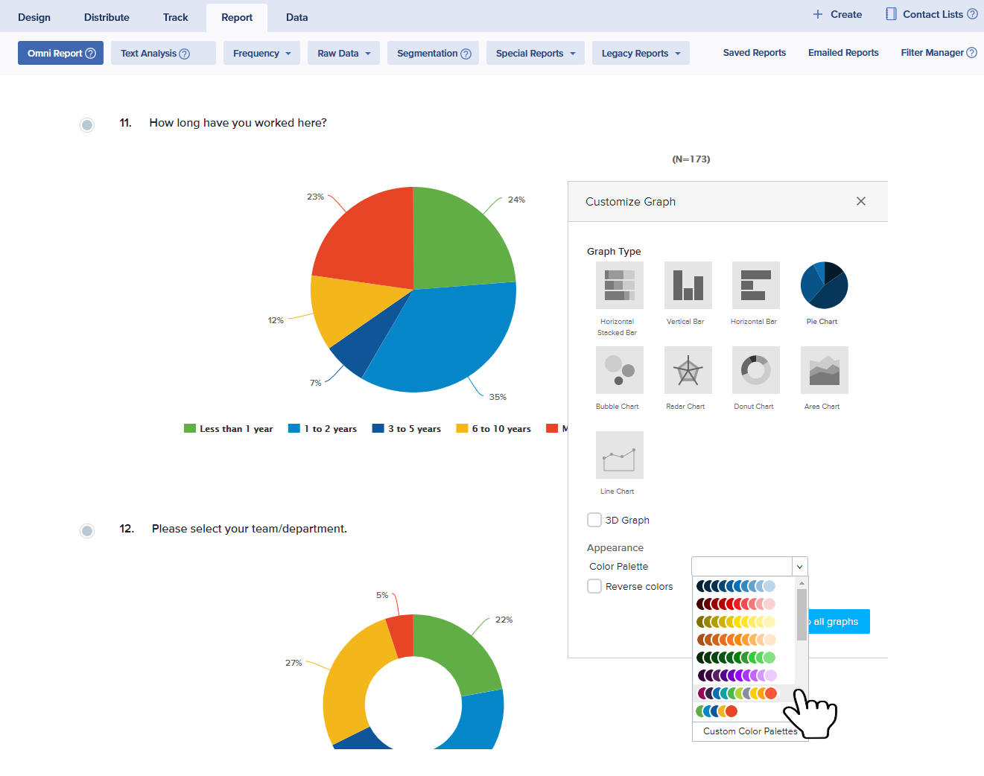The image size is (984, 776).
Task: Open the Color Palette dropdown
Action: 749,567
